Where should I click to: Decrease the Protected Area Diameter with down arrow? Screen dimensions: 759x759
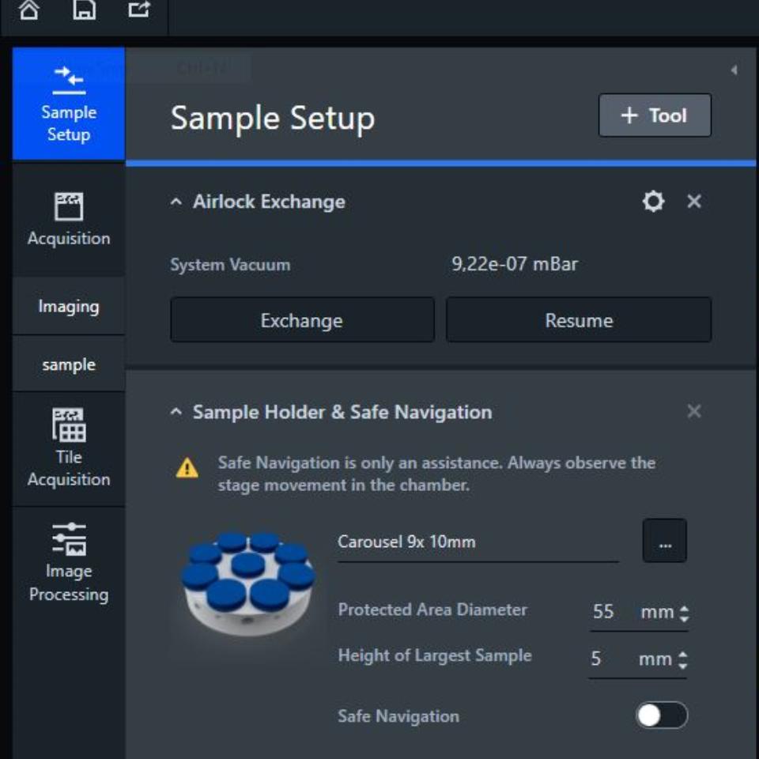[x=684, y=618]
